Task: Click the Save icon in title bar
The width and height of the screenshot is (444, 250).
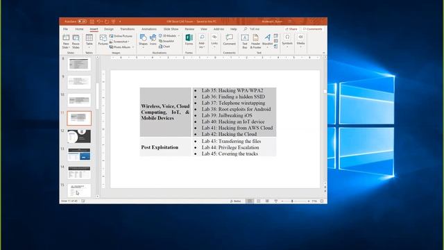Action: [92, 22]
